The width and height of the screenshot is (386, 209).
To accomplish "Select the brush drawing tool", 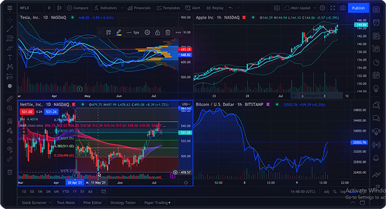I will [10, 48].
